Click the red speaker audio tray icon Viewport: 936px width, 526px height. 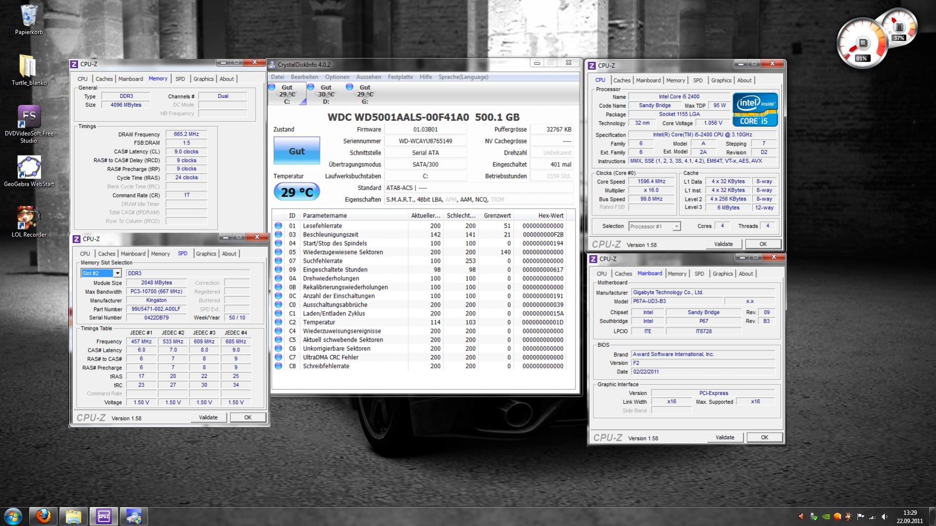(x=801, y=516)
